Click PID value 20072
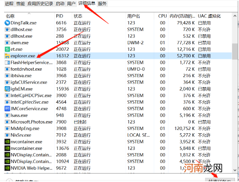The image size is (239, 182). [62, 49]
